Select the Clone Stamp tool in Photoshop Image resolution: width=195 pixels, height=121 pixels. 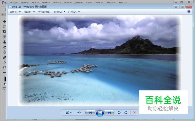point(5,42)
